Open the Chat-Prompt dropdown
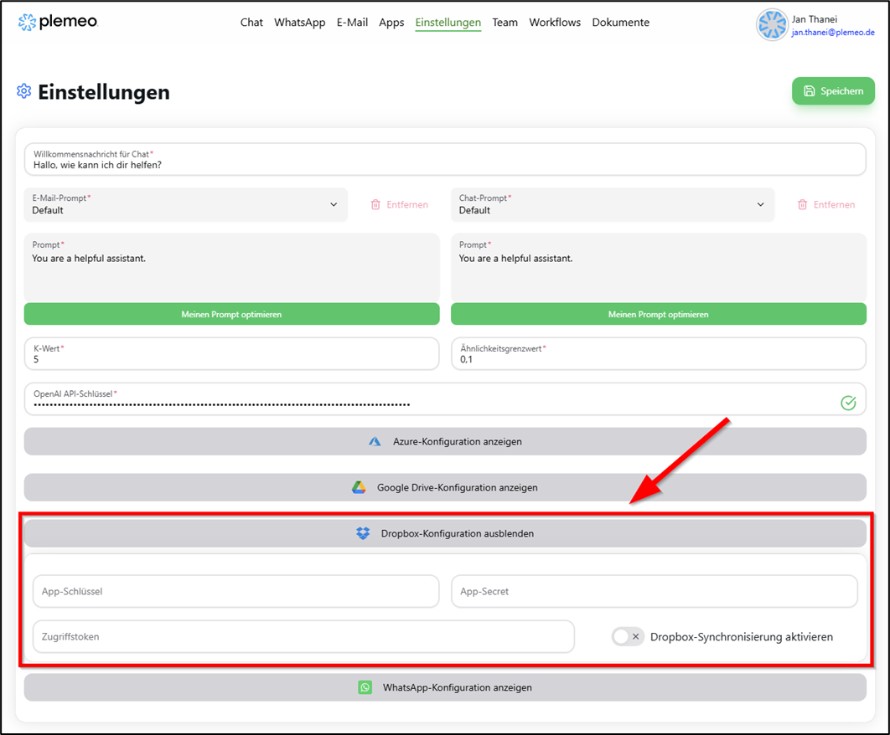 [760, 204]
